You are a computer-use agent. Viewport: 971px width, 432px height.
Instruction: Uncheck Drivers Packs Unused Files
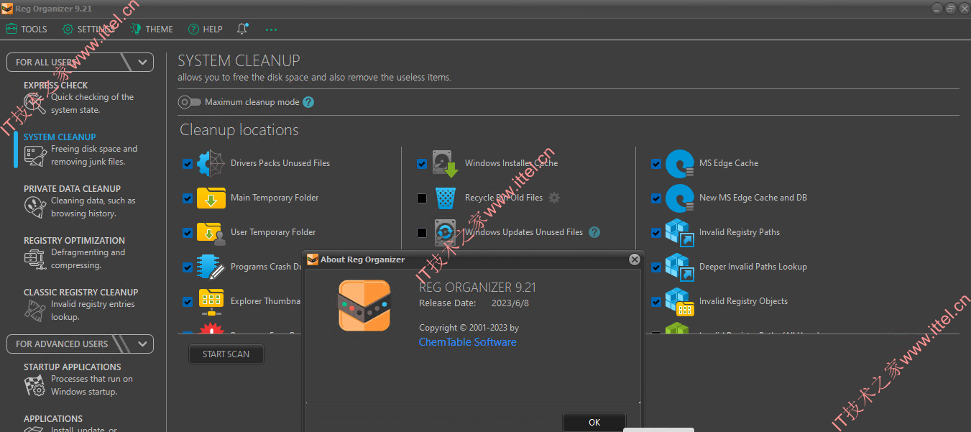tap(188, 164)
